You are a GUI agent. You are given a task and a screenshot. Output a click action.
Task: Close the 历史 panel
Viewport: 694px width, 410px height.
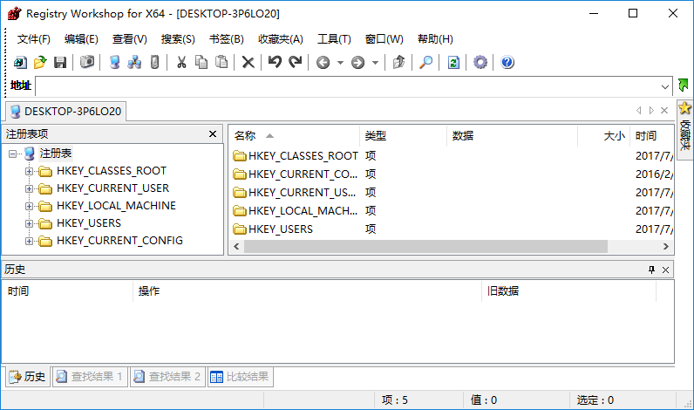(x=665, y=270)
